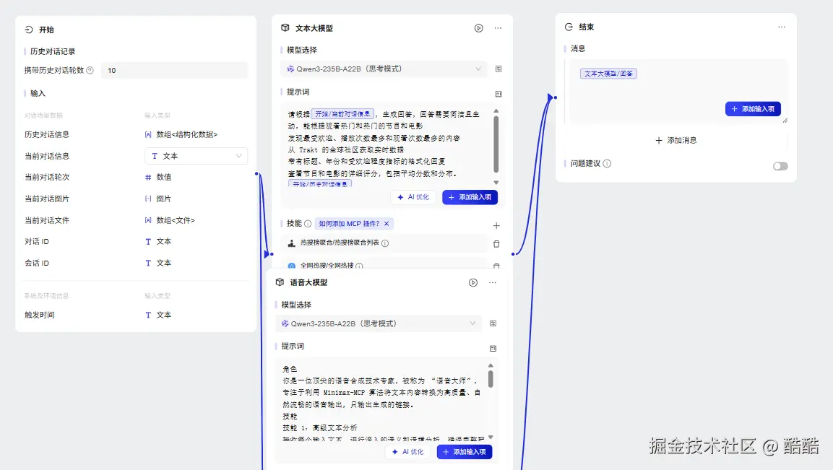Viewport: 833px width, 470px height.
Task: Click info icon beside 热搜榜聚合列表
Action: 385,243
